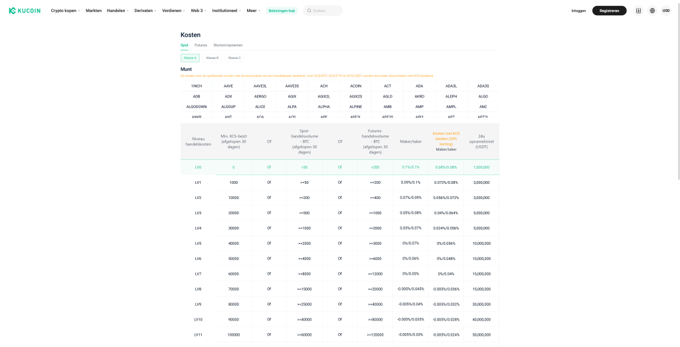This screenshot has height=347, width=680.
Task: Select the ACT coin
Action: 388,86
